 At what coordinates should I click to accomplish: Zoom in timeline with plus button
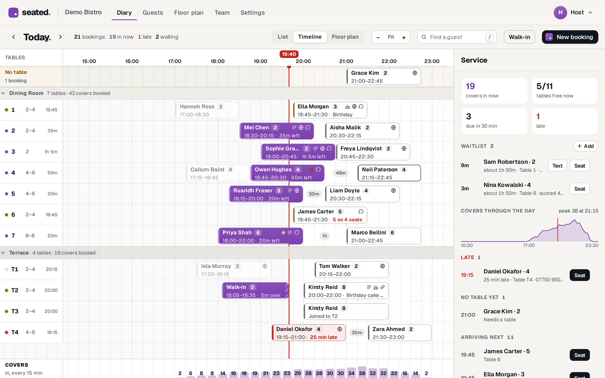(404, 37)
